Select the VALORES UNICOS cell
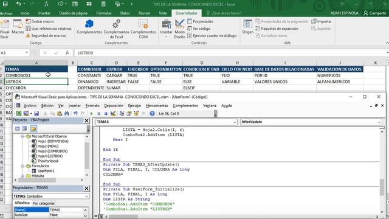389x219 pixels. click(x=285, y=82)
